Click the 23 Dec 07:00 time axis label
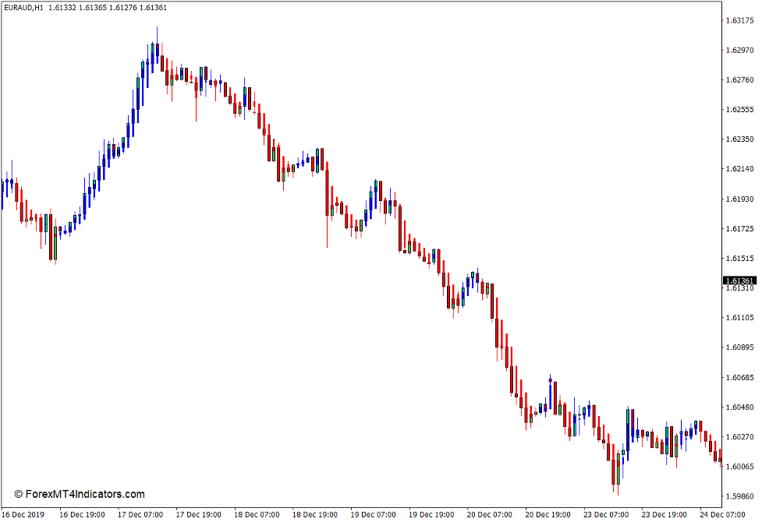 (x=606, y=514)
